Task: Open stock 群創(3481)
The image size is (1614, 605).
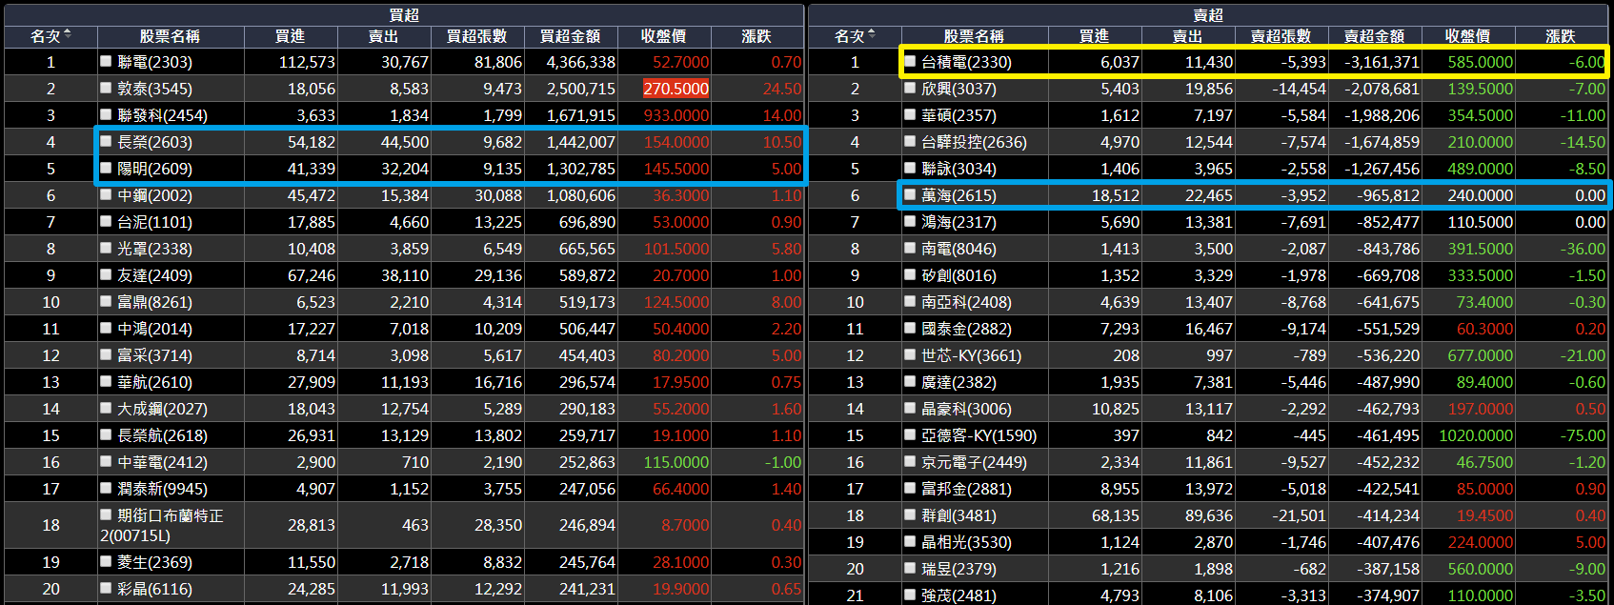Action: (958, 515)
